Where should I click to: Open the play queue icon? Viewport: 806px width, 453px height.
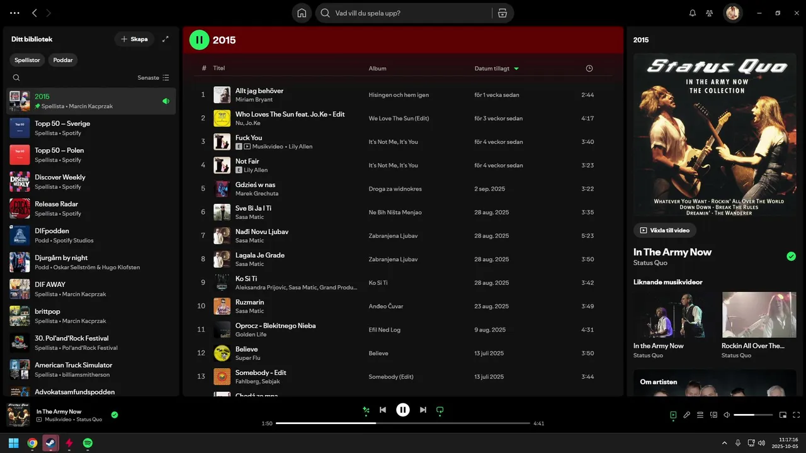point(700,415)
